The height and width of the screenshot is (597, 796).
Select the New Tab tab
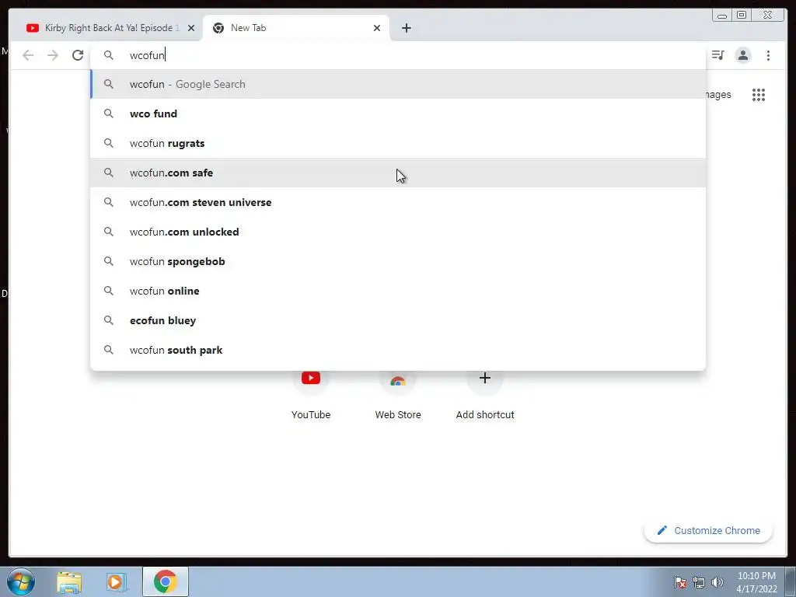(x=296, y=28)
